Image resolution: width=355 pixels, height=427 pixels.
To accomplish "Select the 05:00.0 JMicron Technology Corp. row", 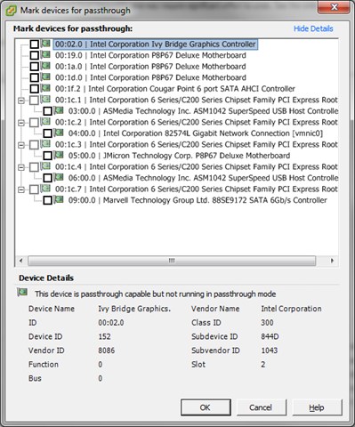I will (179, 156).
